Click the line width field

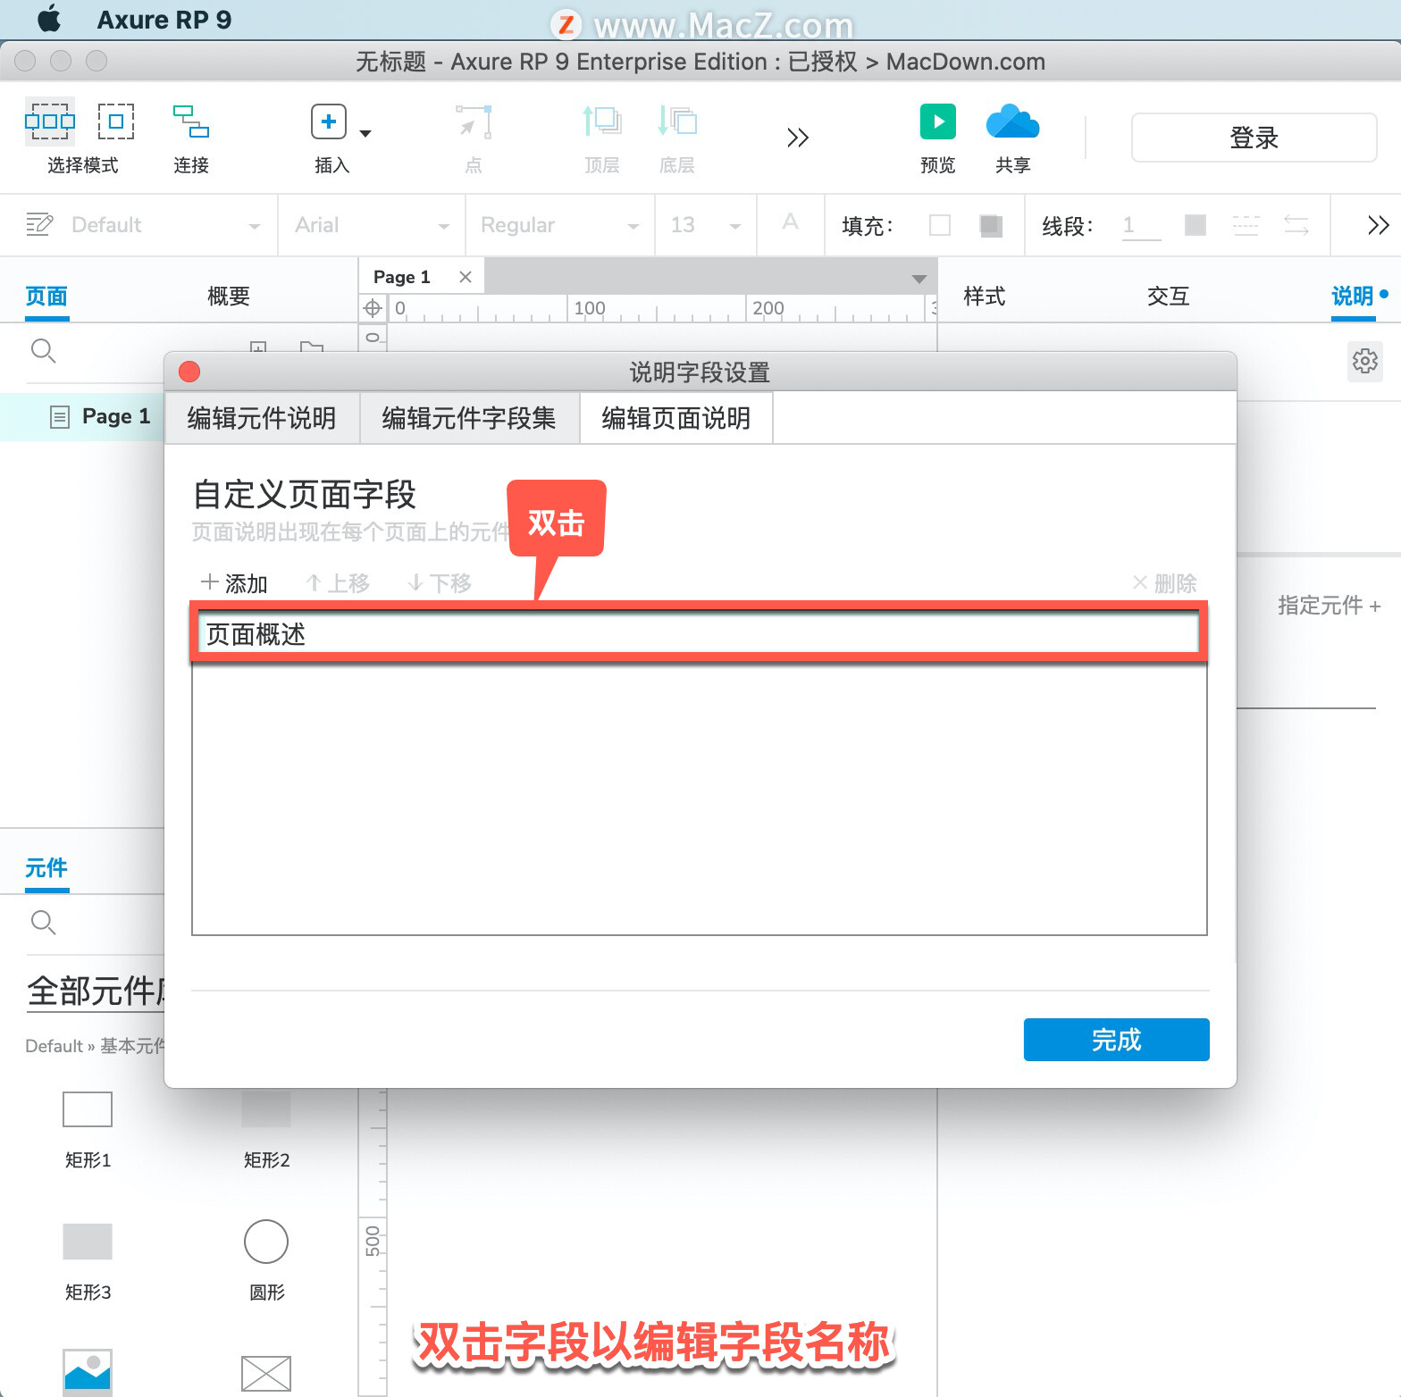click(x=1141, y=225)
